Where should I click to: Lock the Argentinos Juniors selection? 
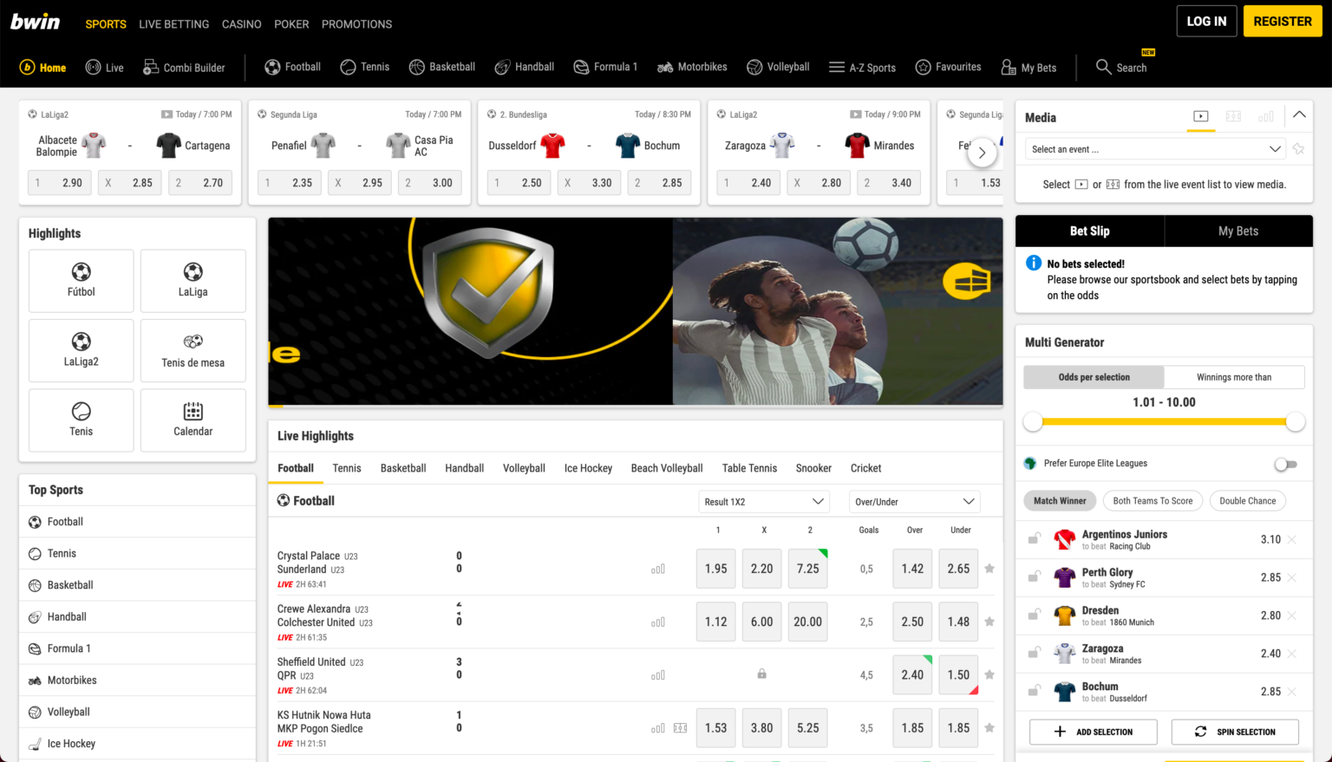pyautogui.click(x=1034, y=539)
